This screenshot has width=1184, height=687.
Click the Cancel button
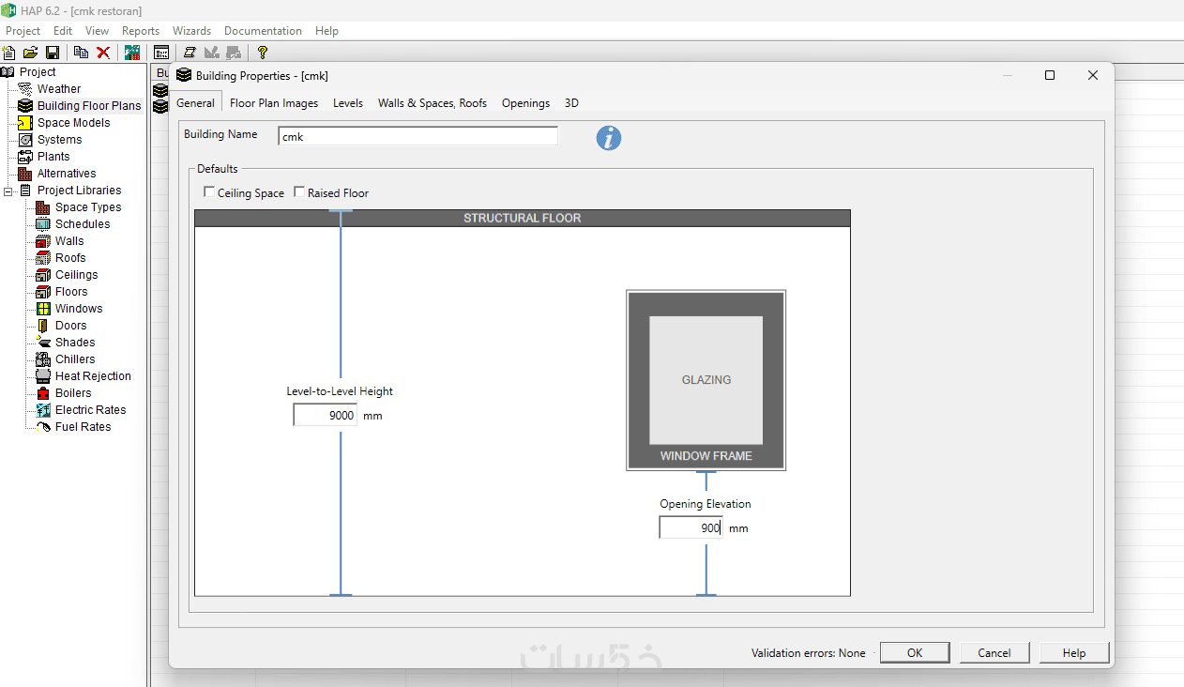click(x=994, y=653)
